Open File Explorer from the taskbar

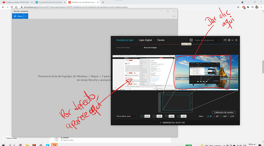point(27,145)
